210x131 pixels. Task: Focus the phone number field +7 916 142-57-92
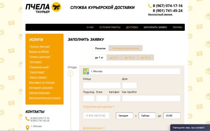point(96,116)
